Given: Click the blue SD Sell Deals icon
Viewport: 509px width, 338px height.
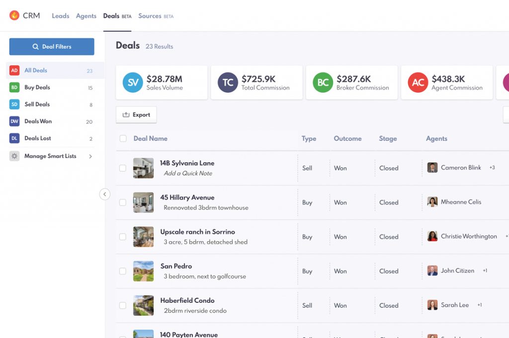Looking at the screenshot, I should pyautogui.click(x=14, y=104).
